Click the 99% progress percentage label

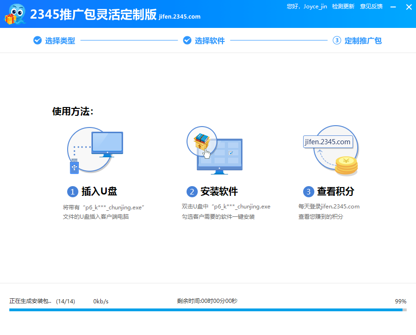[400, 301]
